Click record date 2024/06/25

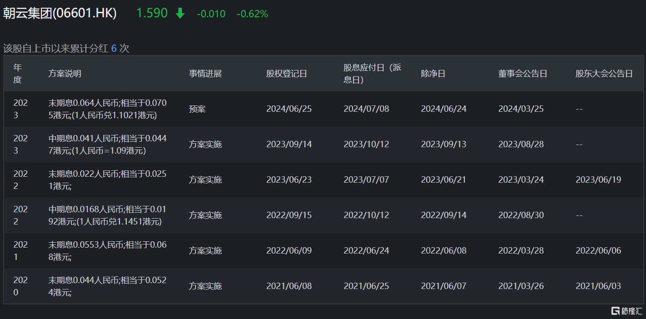289,109
